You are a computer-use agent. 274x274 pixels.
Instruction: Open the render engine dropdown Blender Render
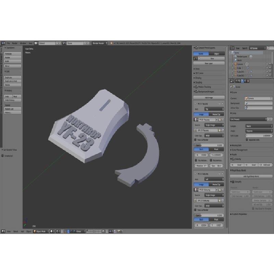pos(100,43)
